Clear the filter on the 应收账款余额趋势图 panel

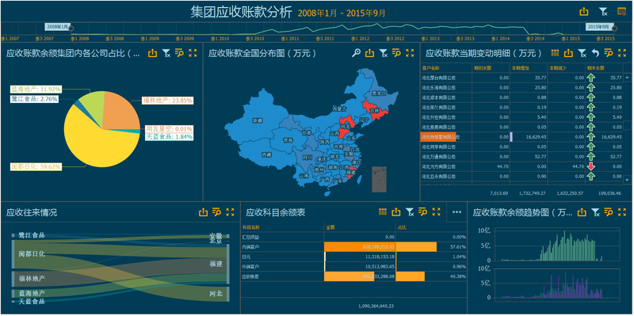coord(595,211)
